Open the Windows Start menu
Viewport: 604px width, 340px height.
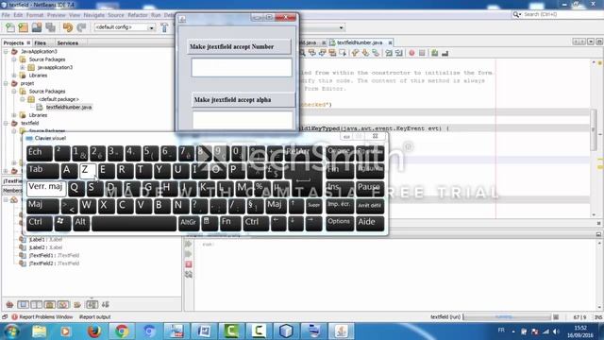coord(11,331)
